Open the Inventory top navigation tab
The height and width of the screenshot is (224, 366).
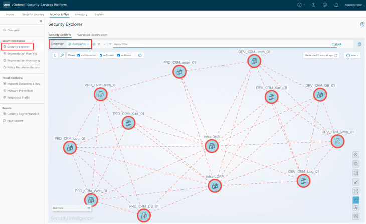click(81, 14)
